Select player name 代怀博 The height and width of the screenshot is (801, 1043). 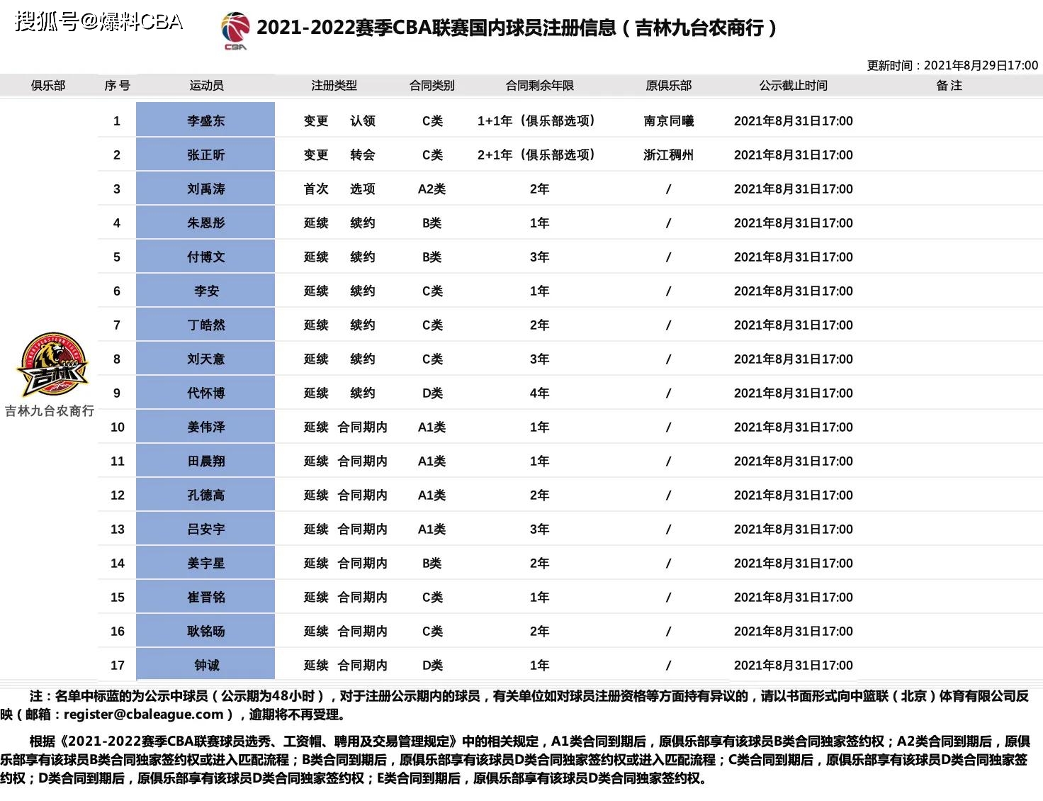coord(205,393)
